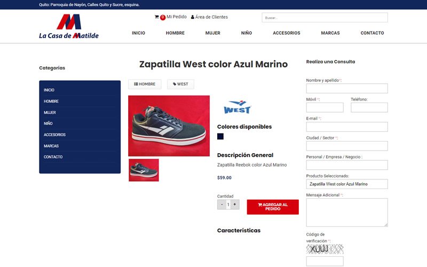
Task: Select NIÑO in the Categorías sidebar
Action: [48, 123]
